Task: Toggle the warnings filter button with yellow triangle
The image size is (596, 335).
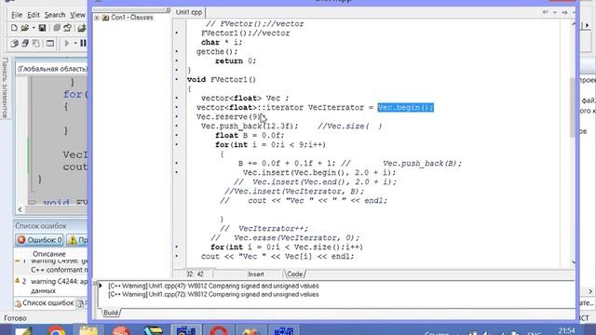Action: (x=77, y=240)
